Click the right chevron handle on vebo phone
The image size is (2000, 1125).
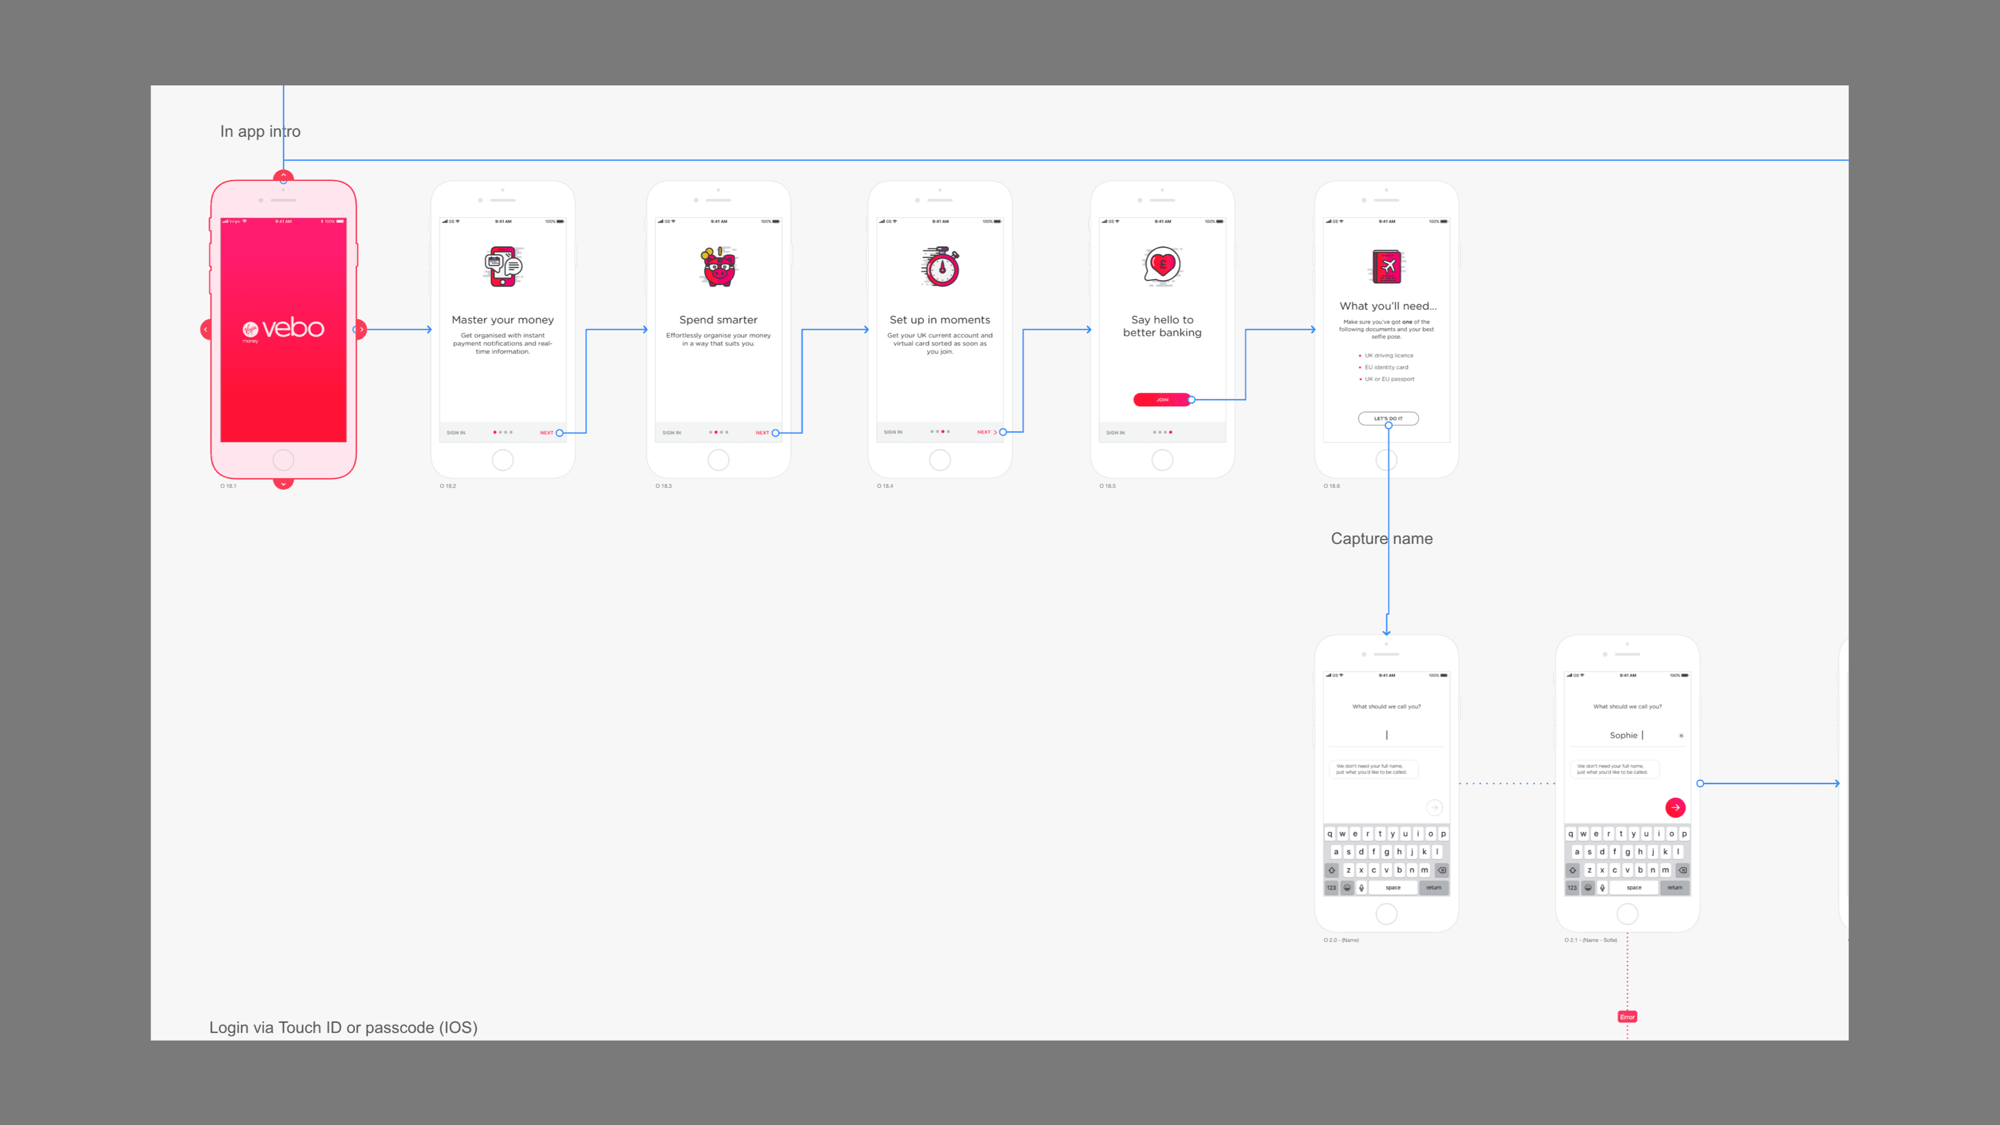coord(362,329)
